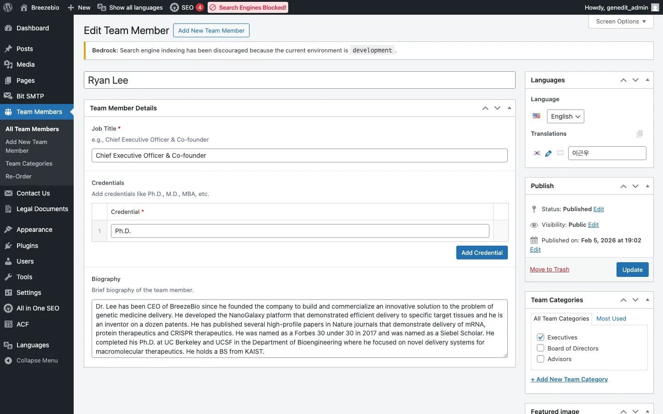The width and height of the screenshot is (663, 414).
Task: Collapse the Team Member Details panel
Action: [x=509, y=108]
